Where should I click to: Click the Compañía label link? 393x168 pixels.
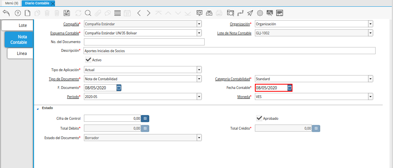71,24
